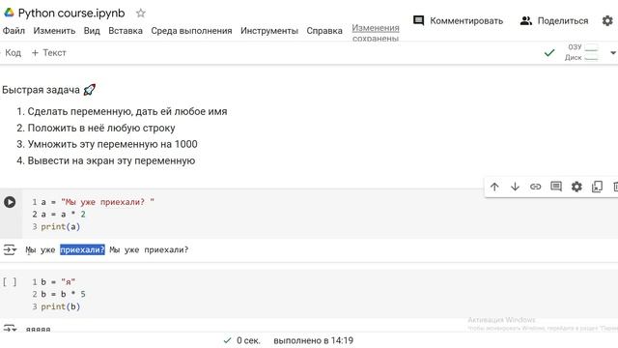Open output actions icon of first cell
This screenshot has width=618, height=348.
tap(10, 249)
